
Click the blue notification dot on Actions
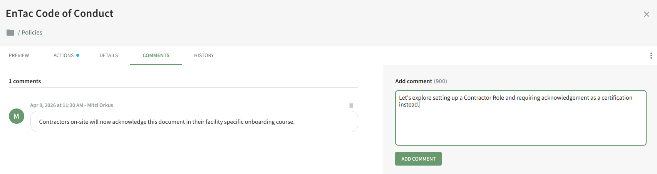[x=78, y=55]
